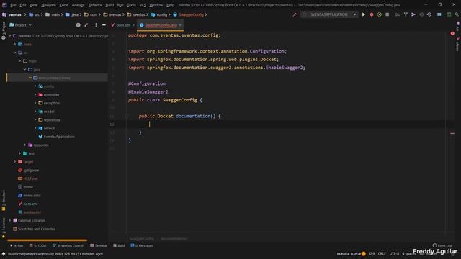Image resolution: width=461 pixels, height=259 pixels.
Task: Click the red error stripe marker in editor
Action: tap(452, 133)
